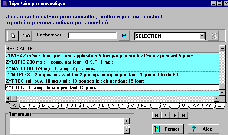Click in the Rechercher search field
The image size is (228, 135).
click(x=92, y=35)
